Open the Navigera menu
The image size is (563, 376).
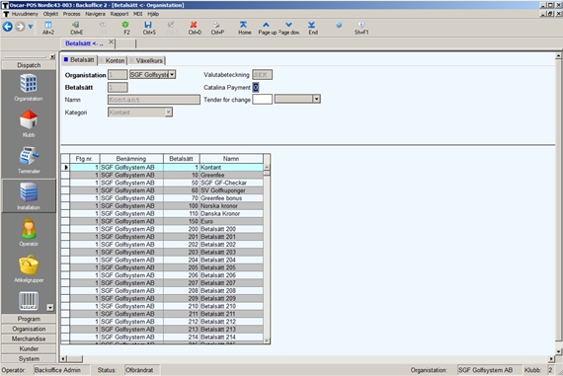pyautogui.click(x=95, y=14)
